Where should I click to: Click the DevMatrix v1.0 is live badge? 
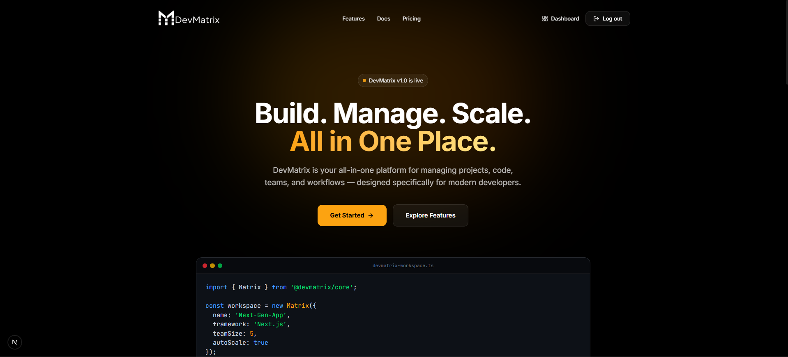[x=393, y=80]
